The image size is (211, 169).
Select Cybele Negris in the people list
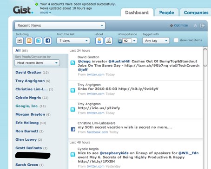coord(32,98)
